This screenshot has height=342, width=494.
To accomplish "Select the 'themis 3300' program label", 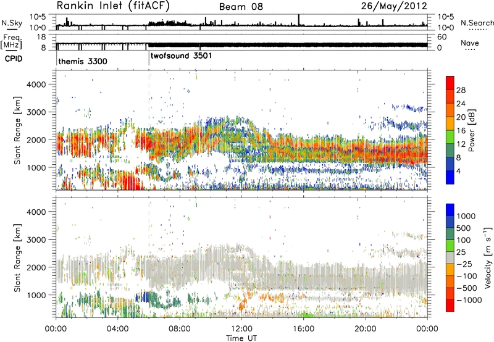I will point(83,61).
